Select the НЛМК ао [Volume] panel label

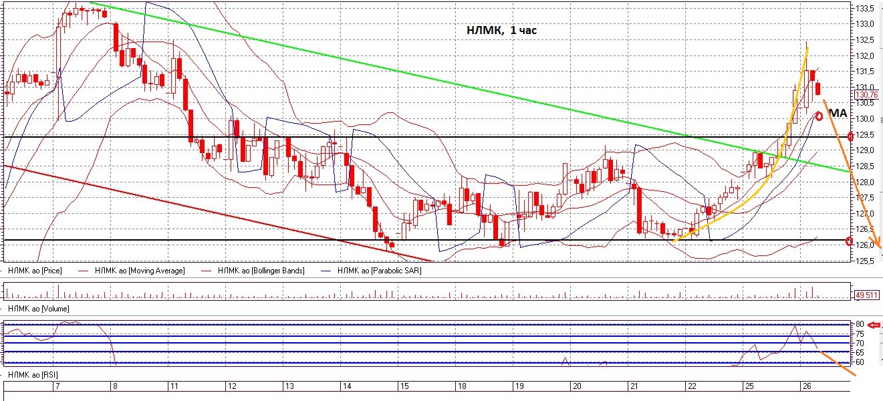point(39,309)
